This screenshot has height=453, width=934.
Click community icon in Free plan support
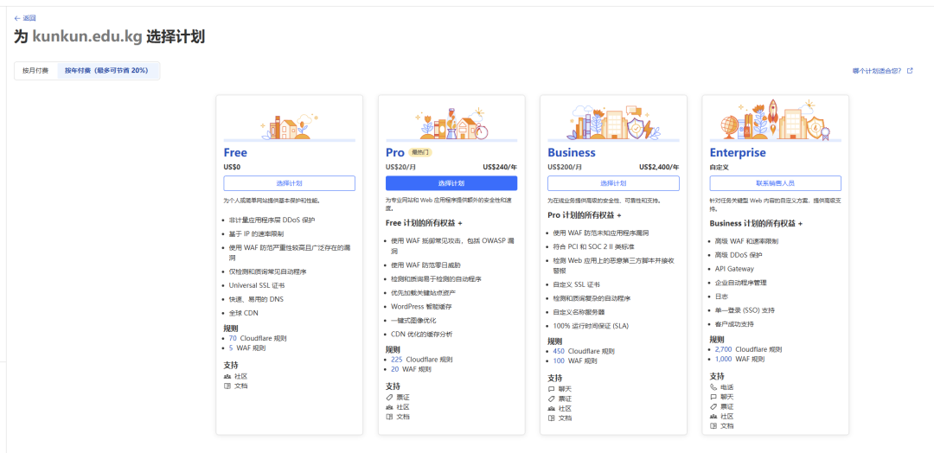click(x=227, y=376)
